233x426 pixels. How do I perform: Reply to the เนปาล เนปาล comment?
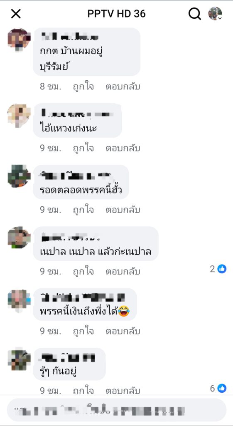click(123, 271)
